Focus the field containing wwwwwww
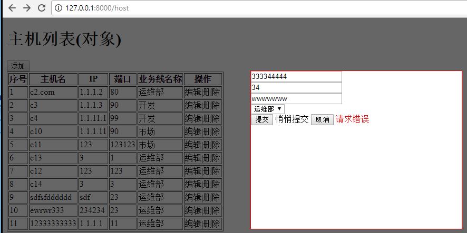Viewport: 467px width, 233px height. tap(296, 99)
